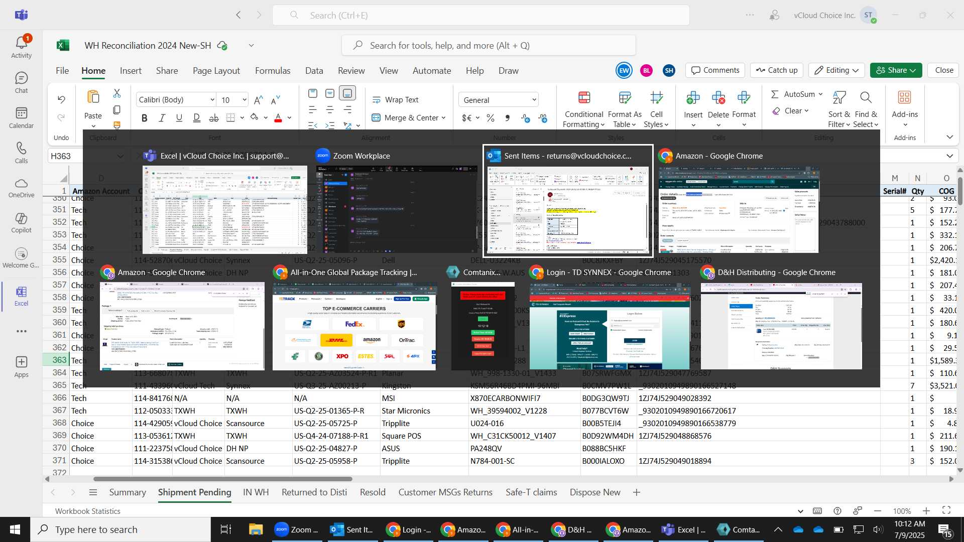The image size is (964, 542).
Task: Click the Cut scissors icon
Action: click(x=117, y=93)
